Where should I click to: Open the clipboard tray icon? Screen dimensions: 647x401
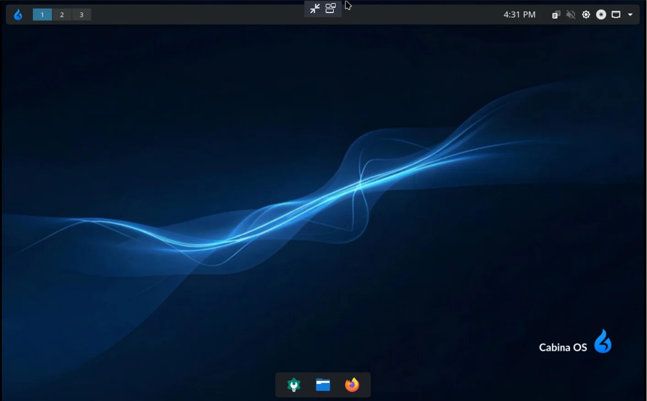pyautogui.click(x=556, y=15)
